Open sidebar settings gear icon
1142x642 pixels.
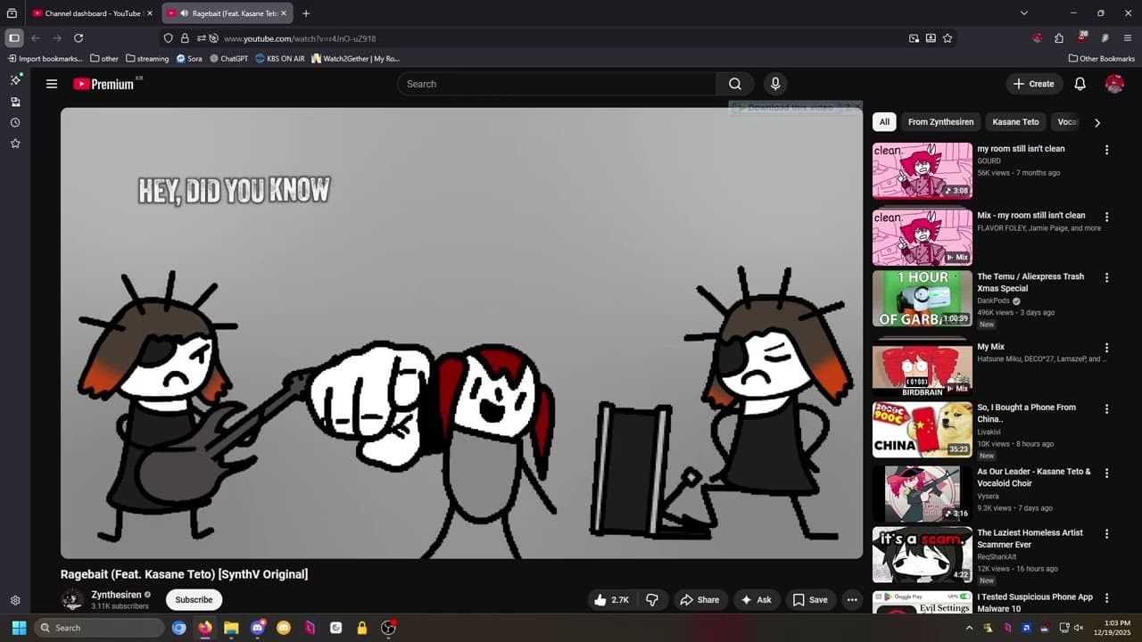[15, 601]
